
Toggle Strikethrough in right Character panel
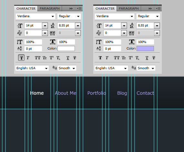tap(154, 58)
